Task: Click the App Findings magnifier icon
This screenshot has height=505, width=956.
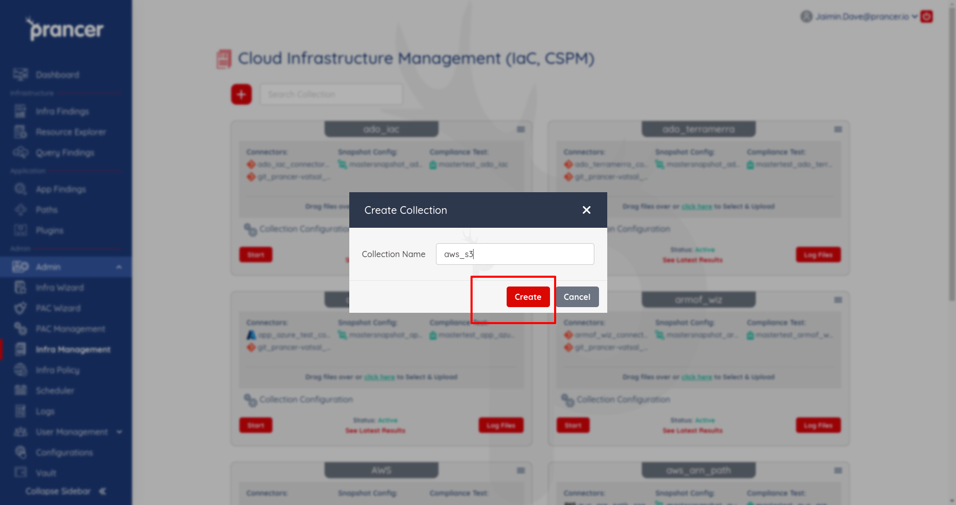Action: [x=21, y=189]
